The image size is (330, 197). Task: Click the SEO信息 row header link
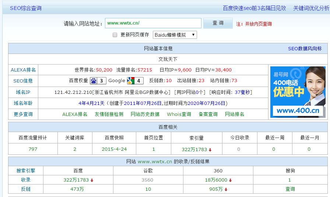23,81
